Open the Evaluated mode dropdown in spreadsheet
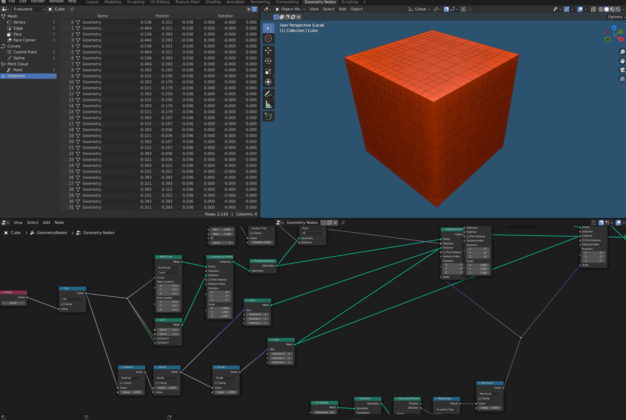 pyautogui.click(x=28, y=9)
